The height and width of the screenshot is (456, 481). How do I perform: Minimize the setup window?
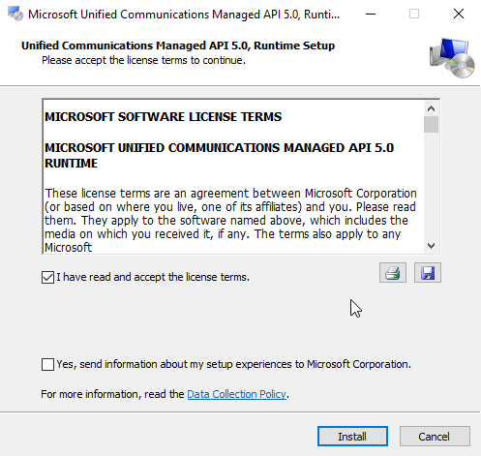point(371,14)
